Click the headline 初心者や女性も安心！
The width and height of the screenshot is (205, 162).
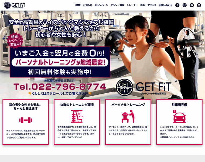pos(61,35)
